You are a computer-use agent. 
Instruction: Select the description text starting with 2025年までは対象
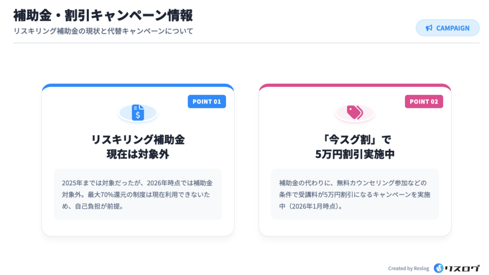pos(138,195)
